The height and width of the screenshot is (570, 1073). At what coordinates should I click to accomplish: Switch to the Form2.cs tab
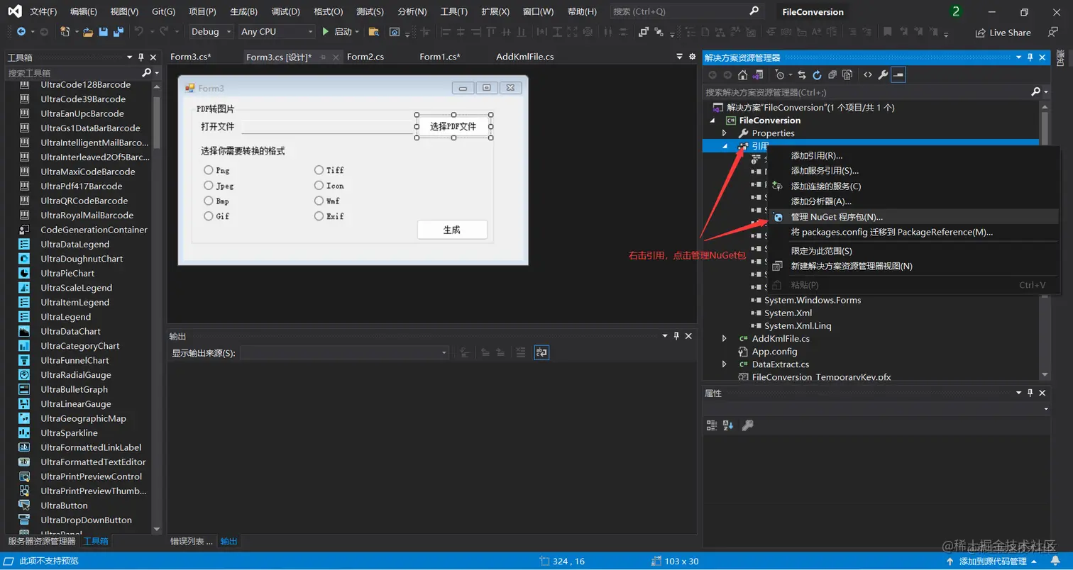pyautogui.click(x=365, y=57)
